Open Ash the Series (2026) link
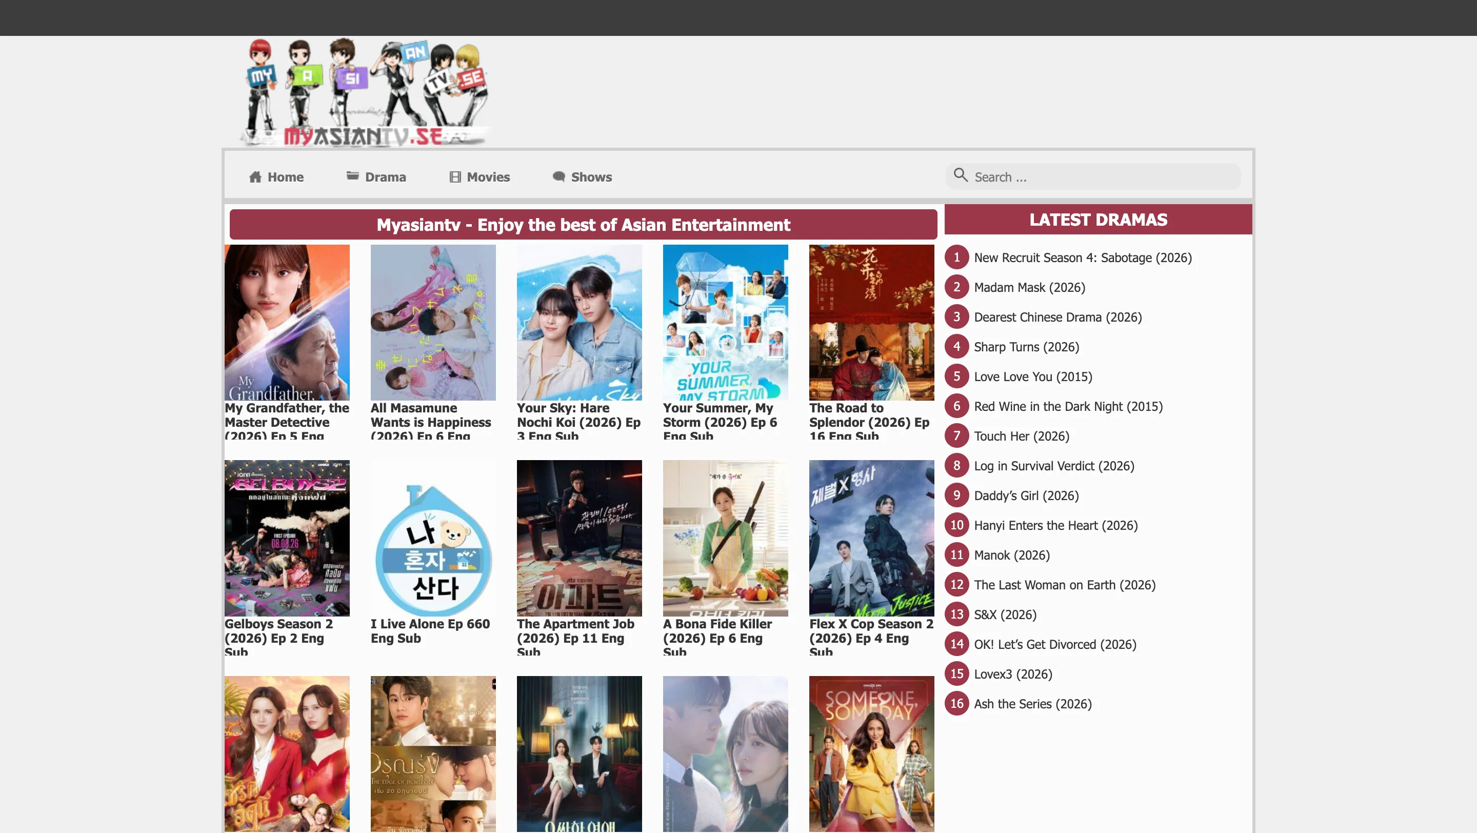Image resolution: width=1477 pixels, height=833 pixels. tap(1033, 705)
